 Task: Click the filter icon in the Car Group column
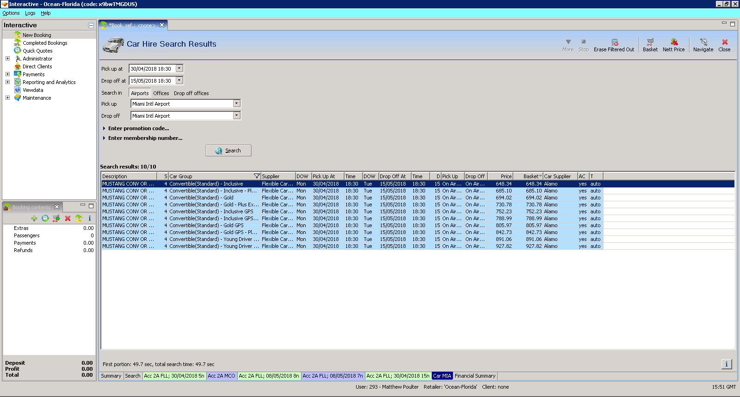click(257, 176)
